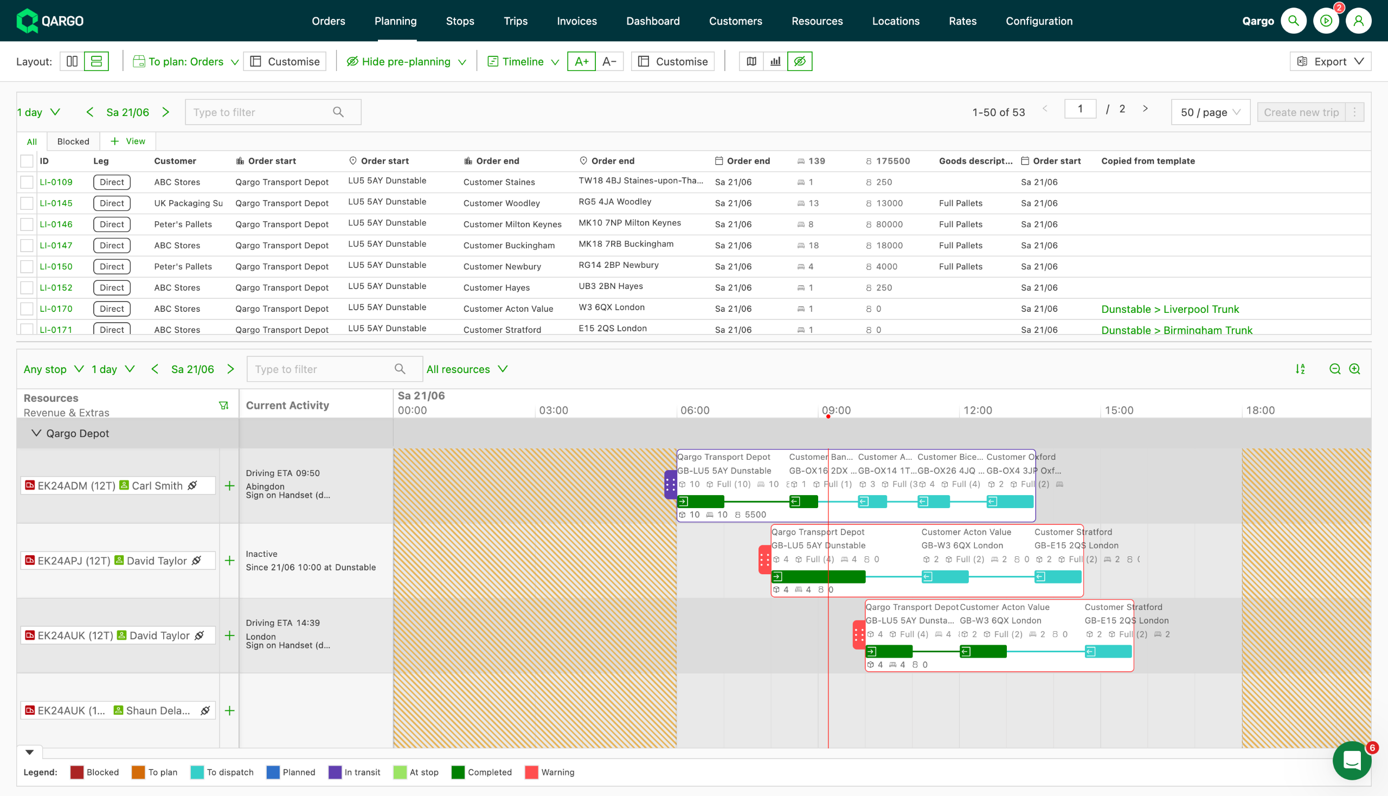Increase font size with A+ button

click(581, 61)
